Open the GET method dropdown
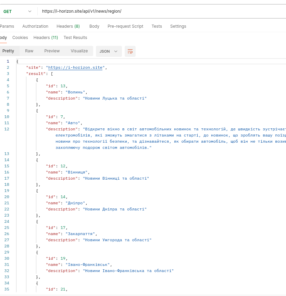Screen dimensions: 286x296 pyautogui.click(x=17, y=11)
